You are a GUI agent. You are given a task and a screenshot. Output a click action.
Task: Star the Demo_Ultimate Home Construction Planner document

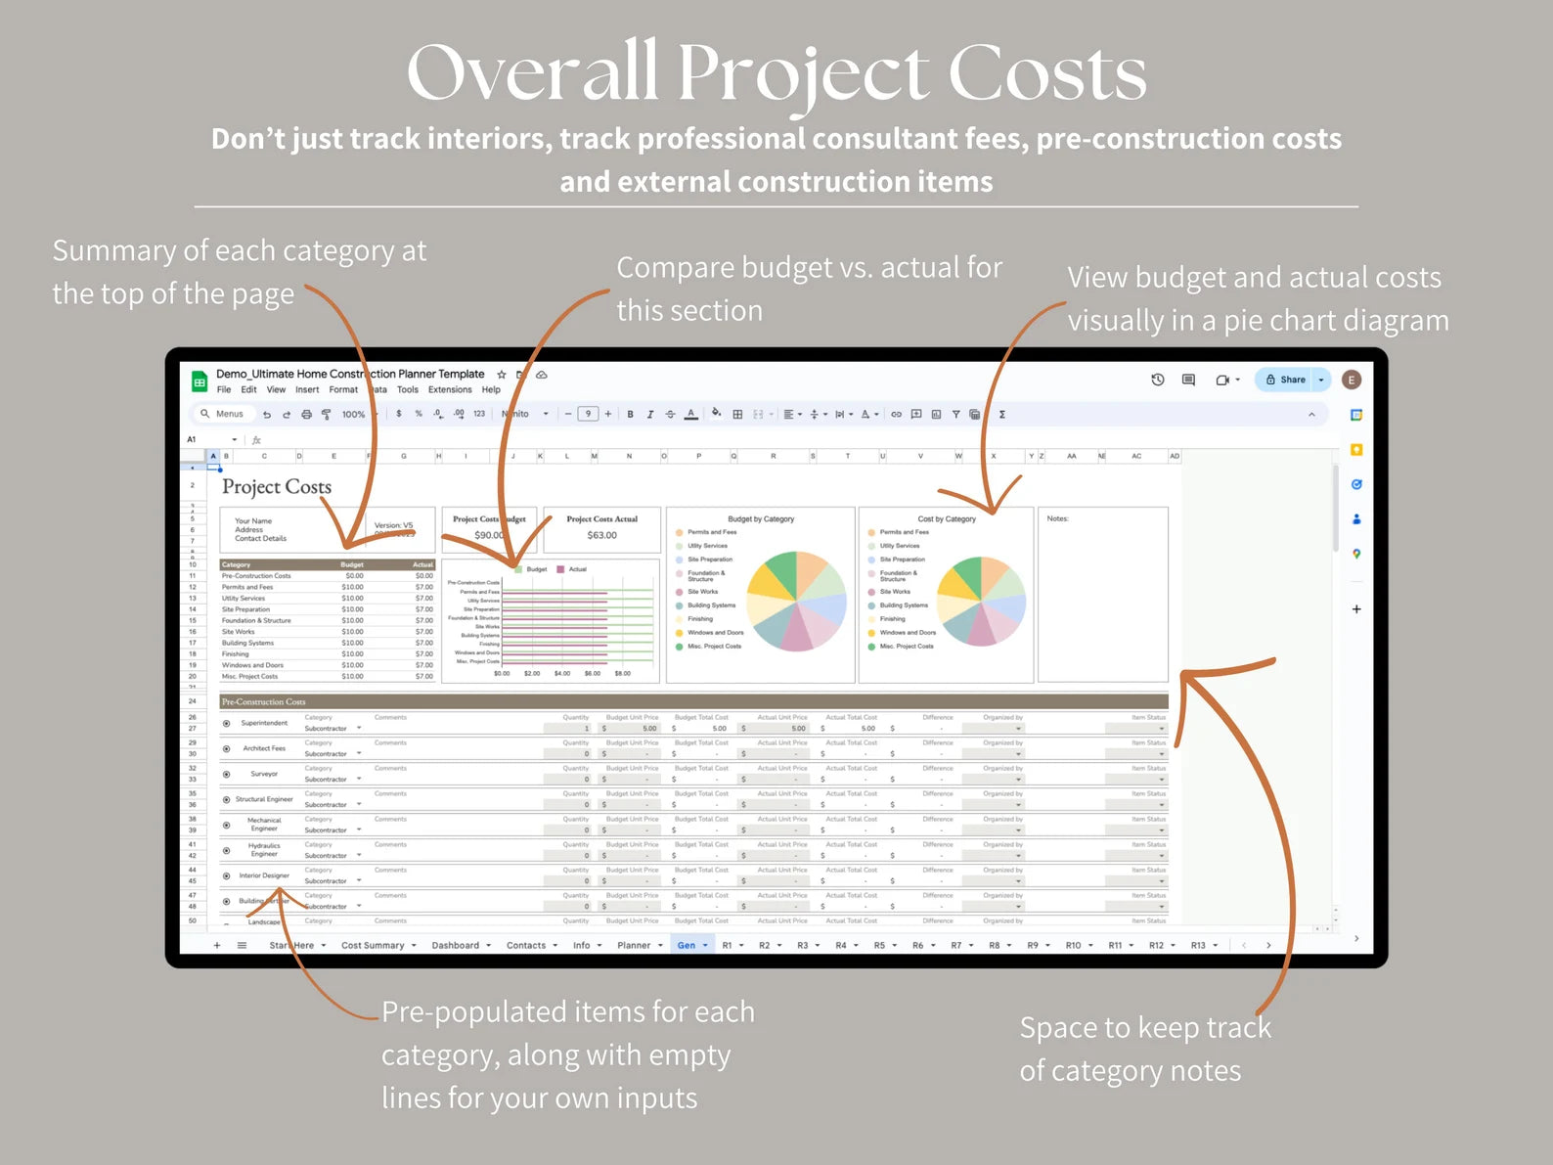502,375
